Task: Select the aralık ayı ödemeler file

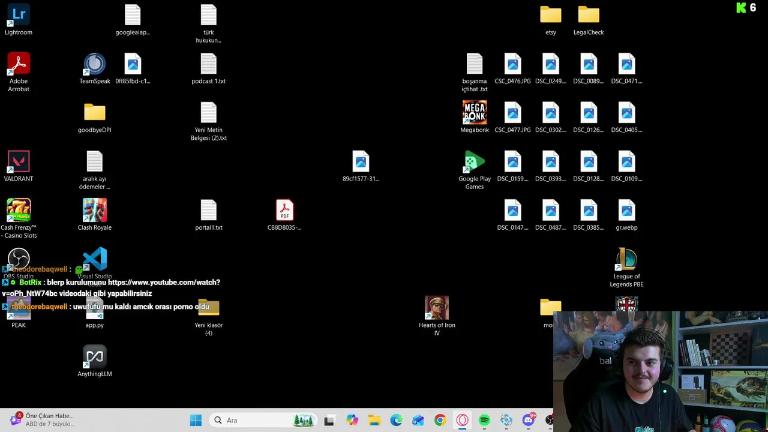Action: (95, 170)
